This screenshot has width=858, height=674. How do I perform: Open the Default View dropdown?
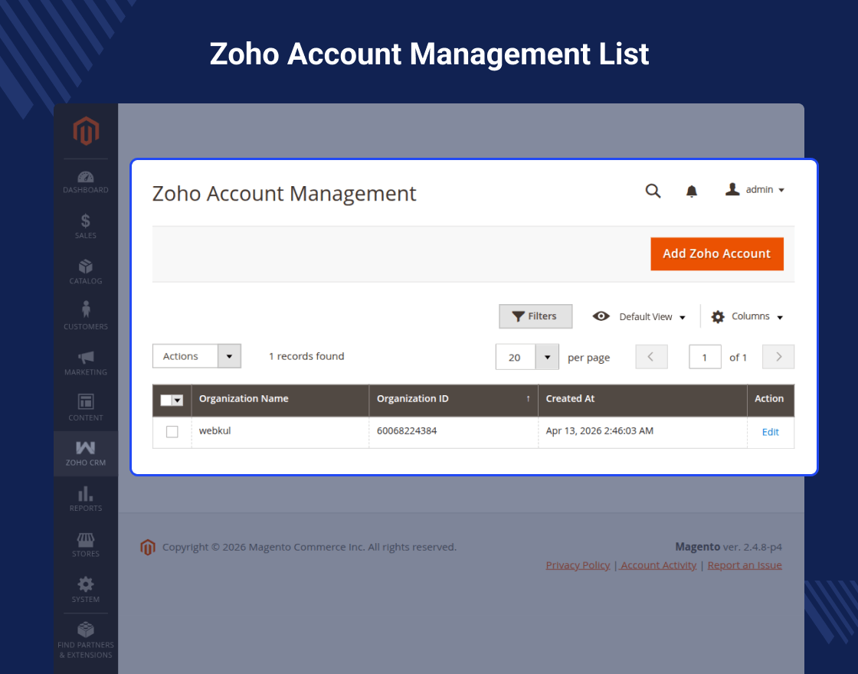pyautogui.click(x=639, y=317)
